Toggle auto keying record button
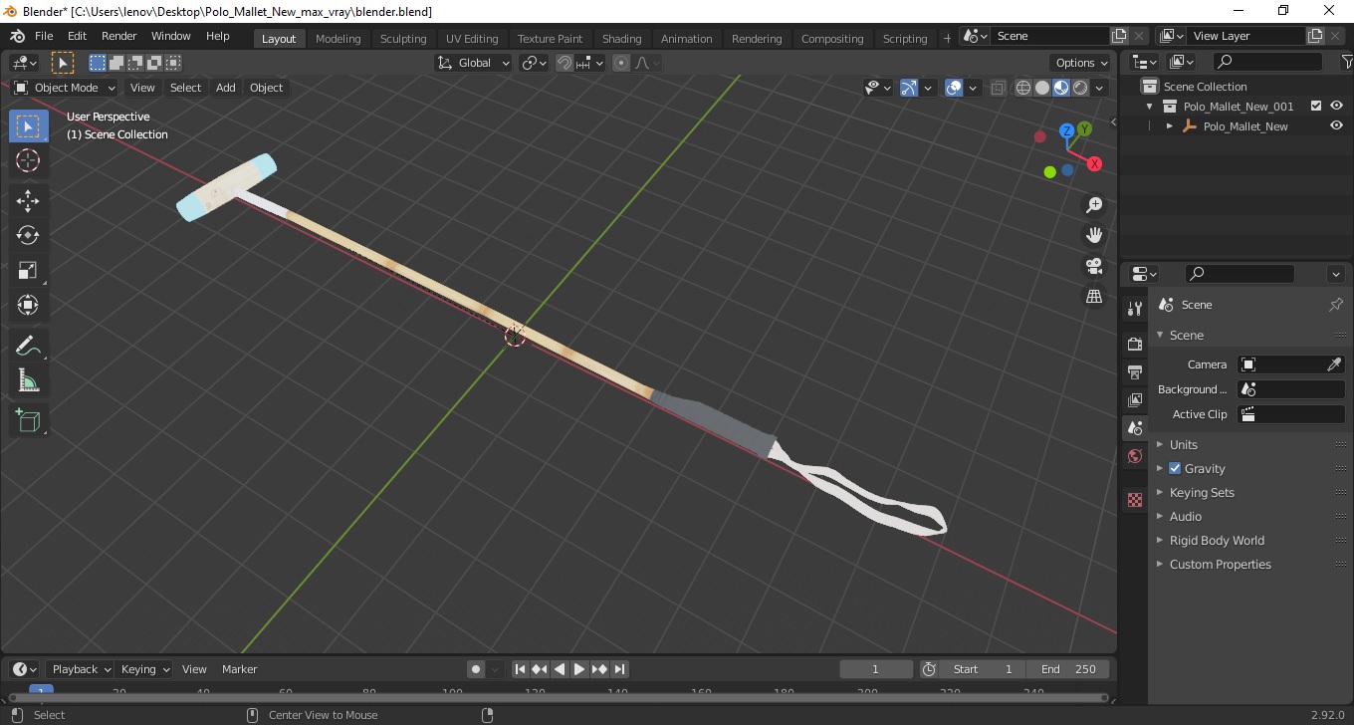 476,669
